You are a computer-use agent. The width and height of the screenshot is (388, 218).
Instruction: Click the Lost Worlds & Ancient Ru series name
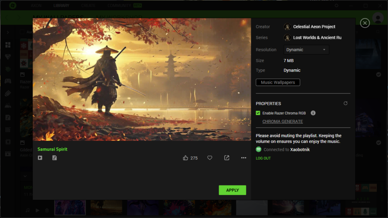pyautogui.click(x=317, y=37)
